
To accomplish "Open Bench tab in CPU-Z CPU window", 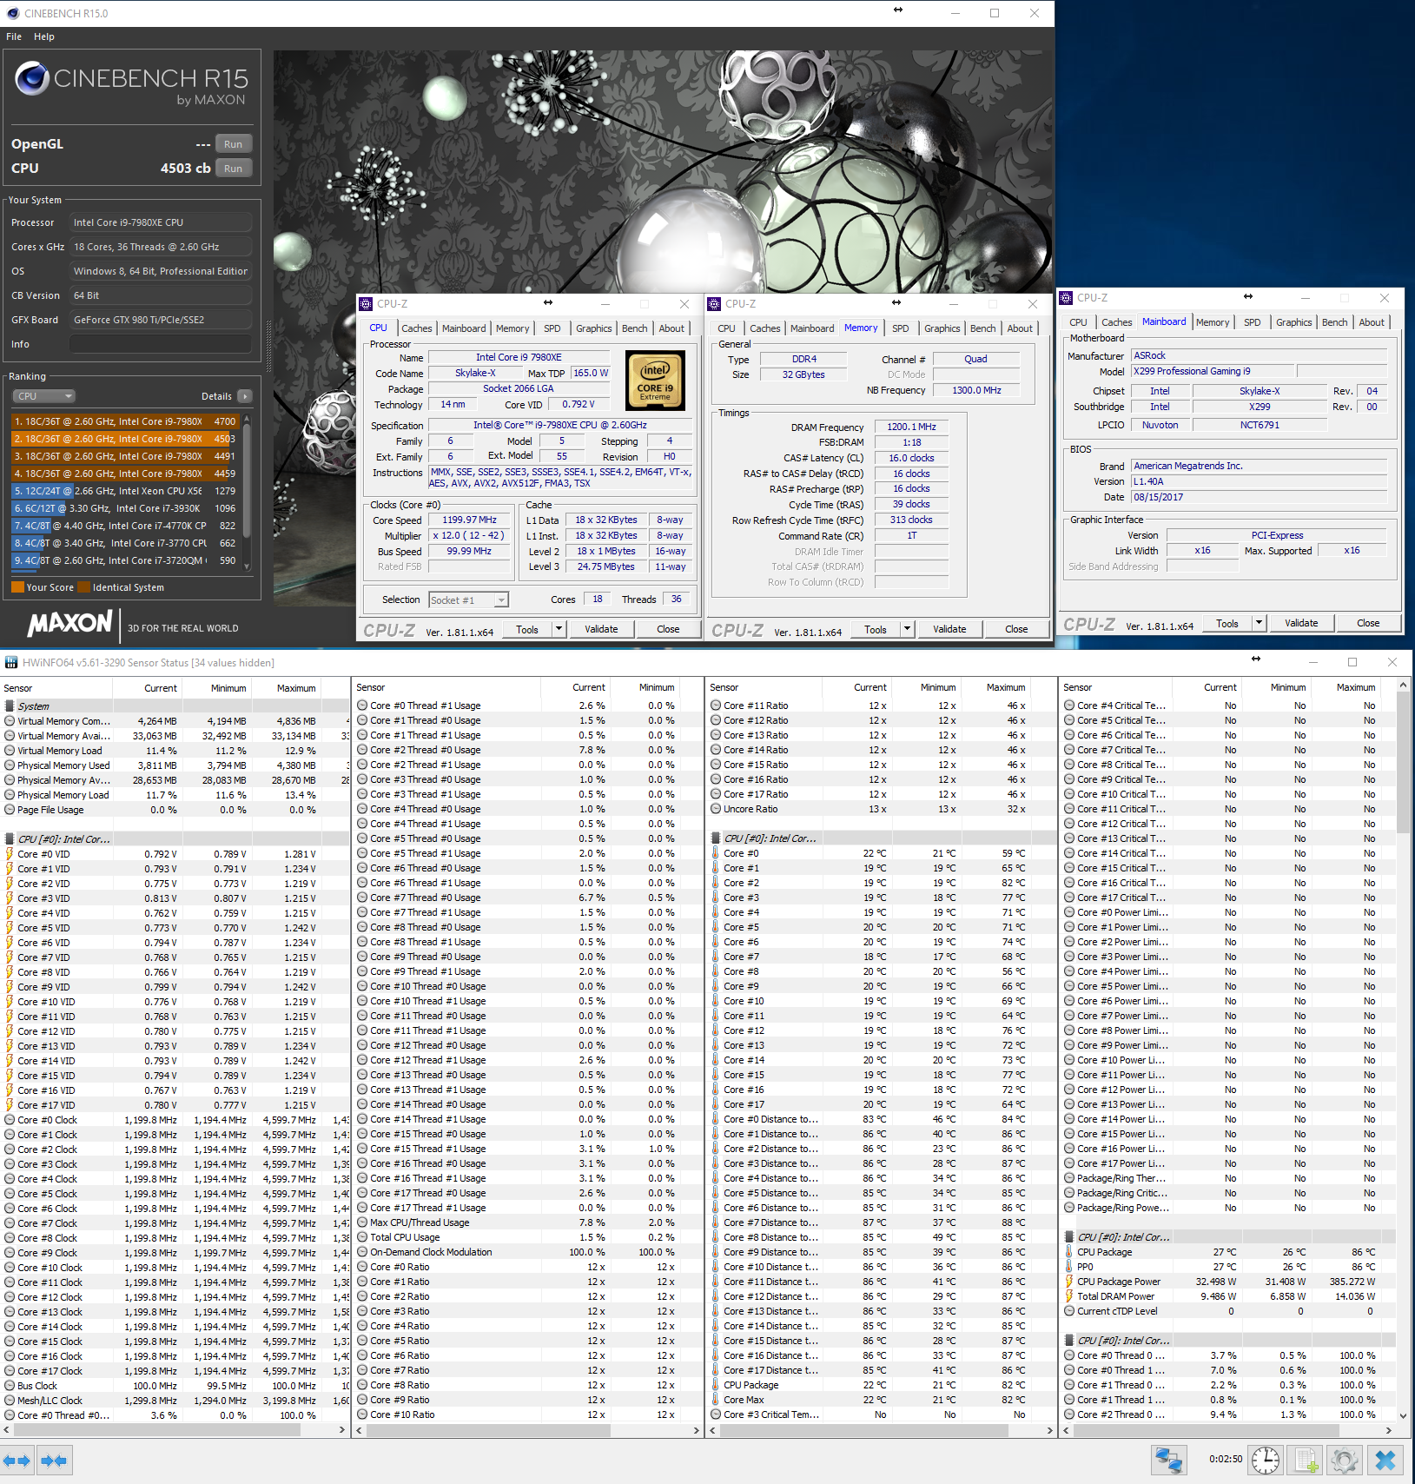I will coord(635,328).
